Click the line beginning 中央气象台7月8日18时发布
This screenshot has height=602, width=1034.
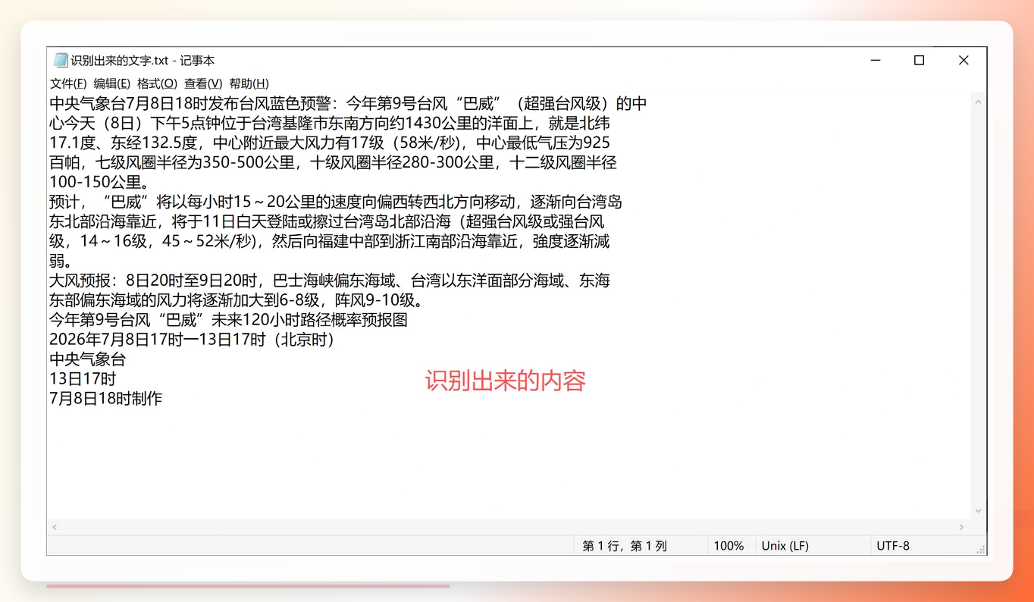coord(348,103)
